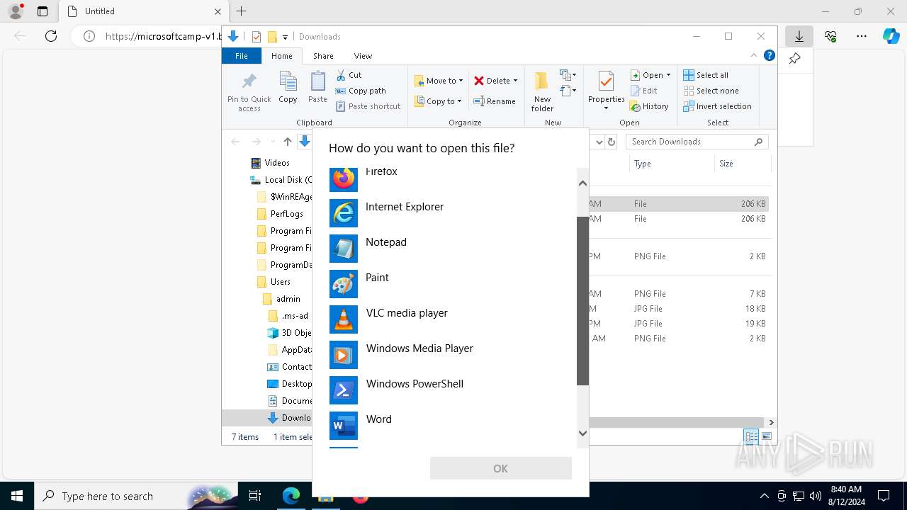Open the Properties dropdown arrow

606,108
